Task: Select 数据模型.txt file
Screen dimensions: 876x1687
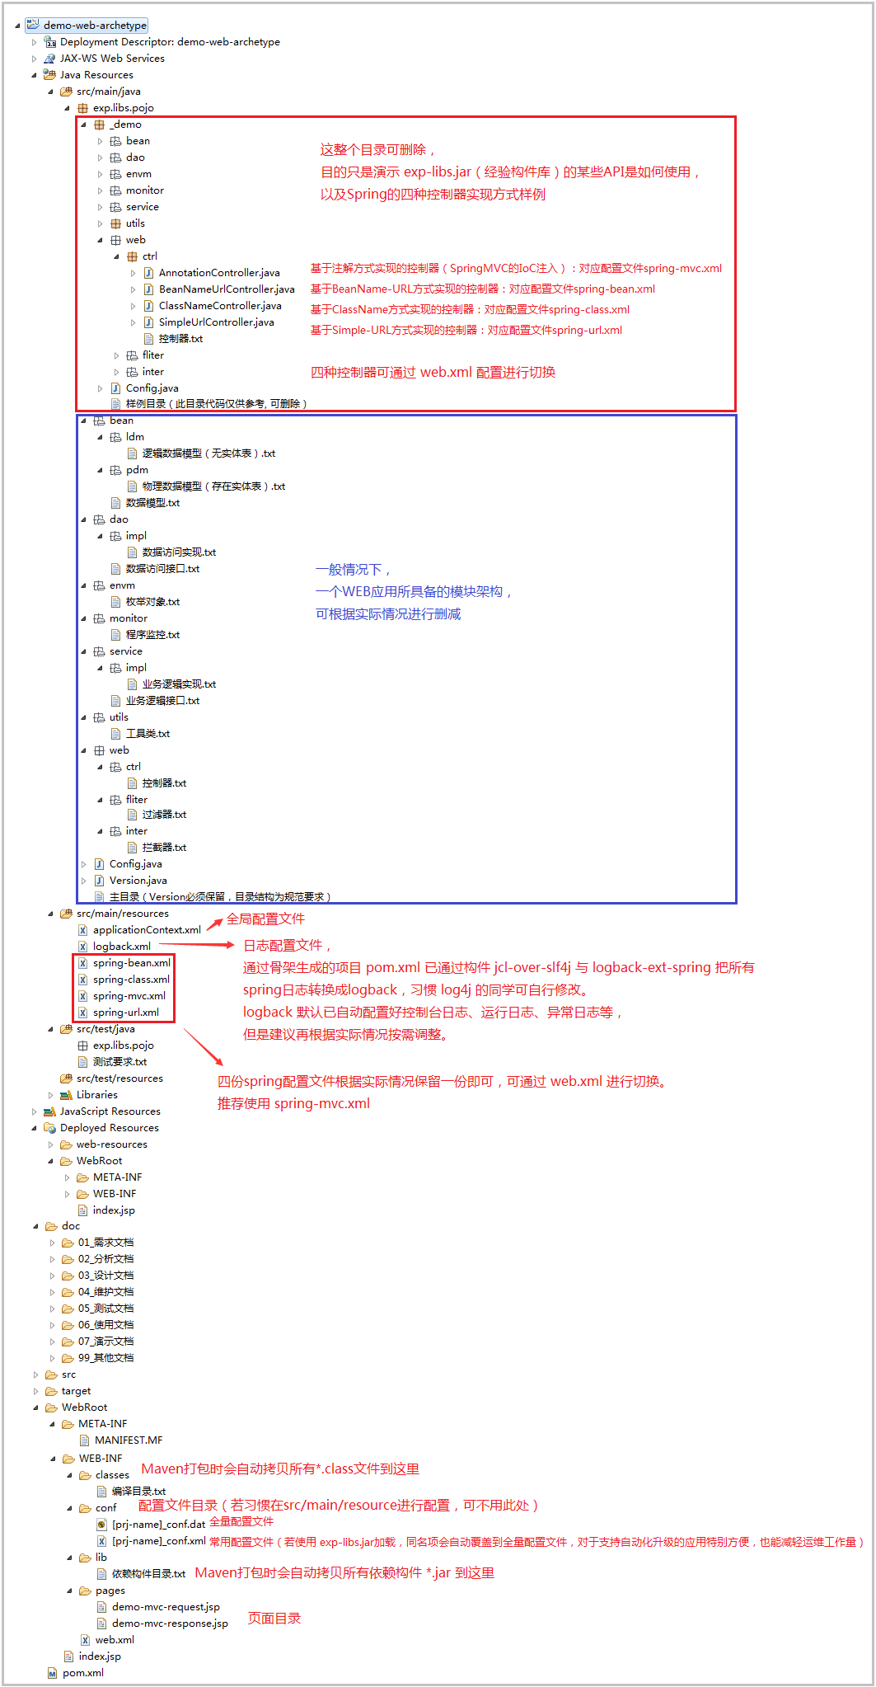Action: tap(152, 502)
